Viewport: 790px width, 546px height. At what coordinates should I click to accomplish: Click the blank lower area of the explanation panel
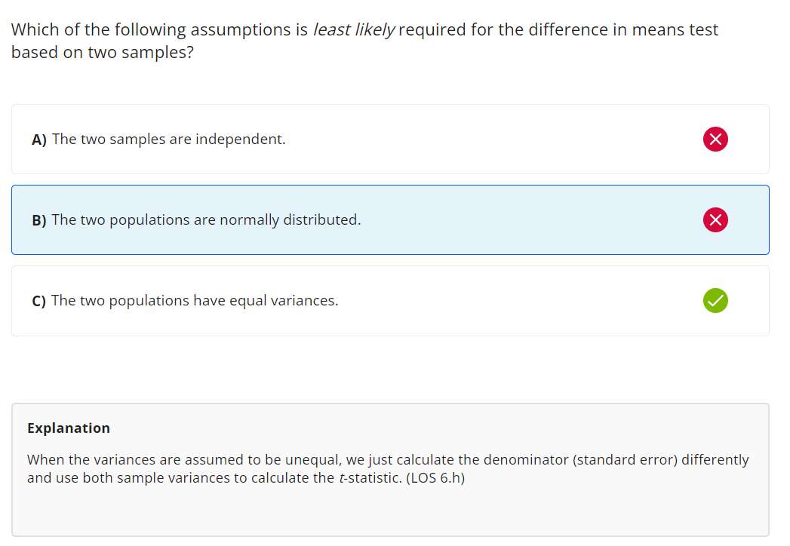tap(389, 513)
